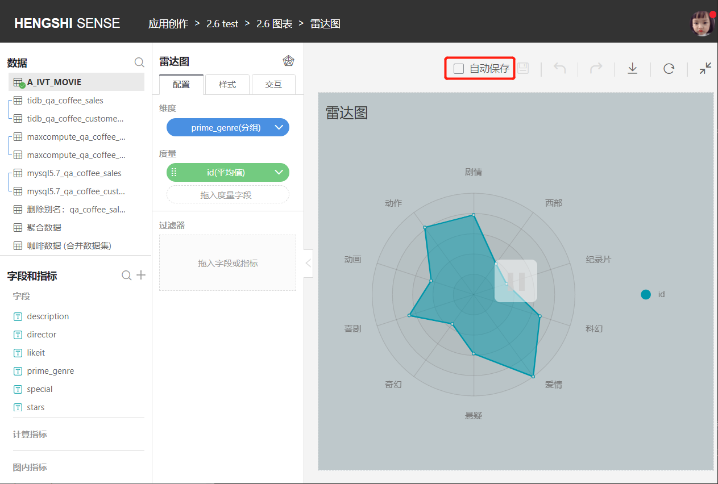Screen dimensions: 718x484
Task: Click the 拖入字段或指标 filter area
Action: click(x=227, y=263)
